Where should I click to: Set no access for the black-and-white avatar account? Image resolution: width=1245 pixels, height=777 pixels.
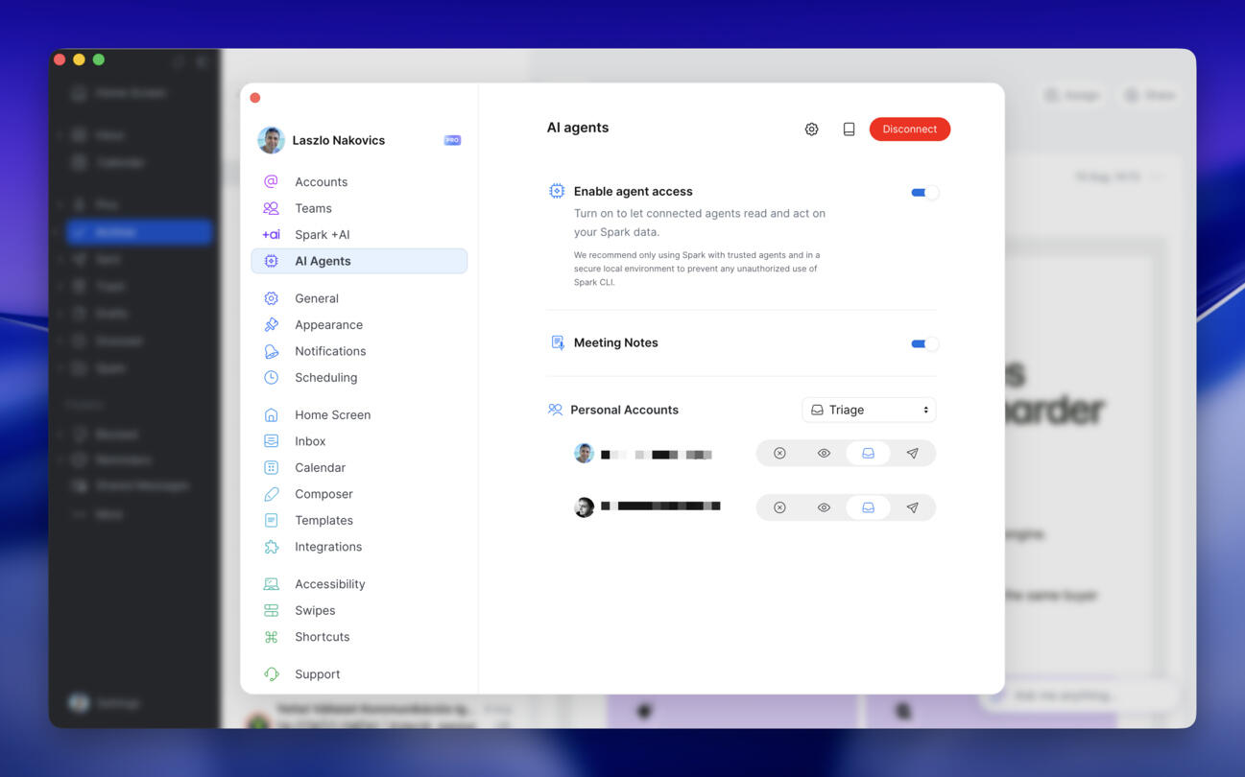click(x=779, y=507)
